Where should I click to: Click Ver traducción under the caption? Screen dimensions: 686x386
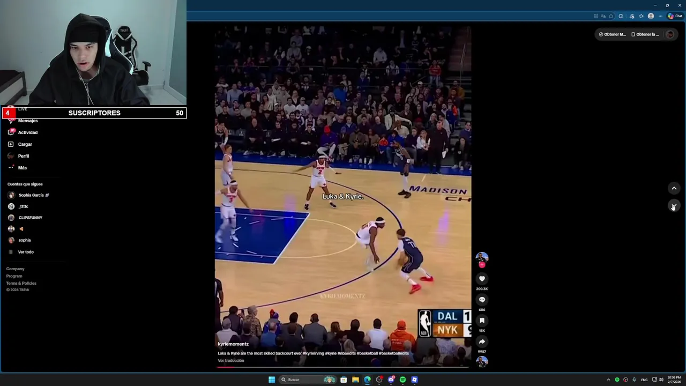(x=231, y=361)
